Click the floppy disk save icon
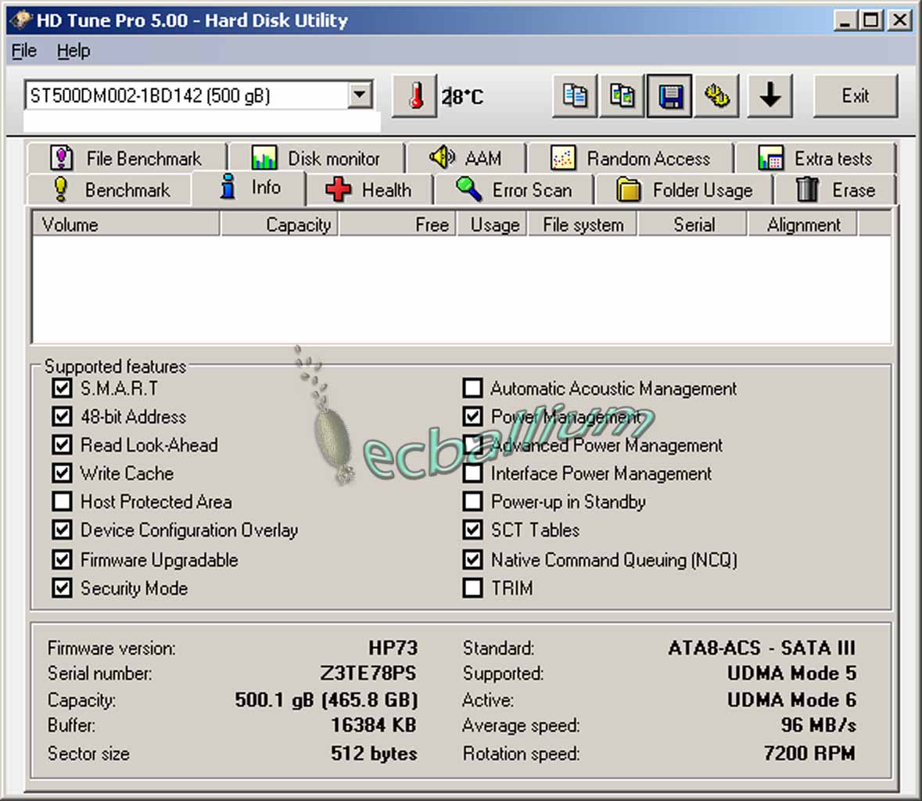The image size is (922, 801). click(670, 96)
